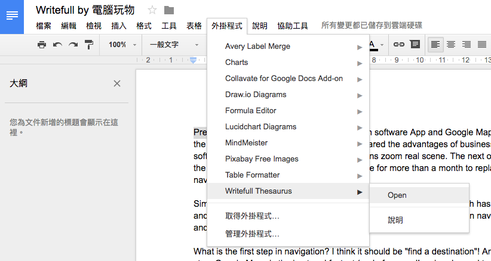Choose 取得外掛程式… menu item

coord(288,216)
